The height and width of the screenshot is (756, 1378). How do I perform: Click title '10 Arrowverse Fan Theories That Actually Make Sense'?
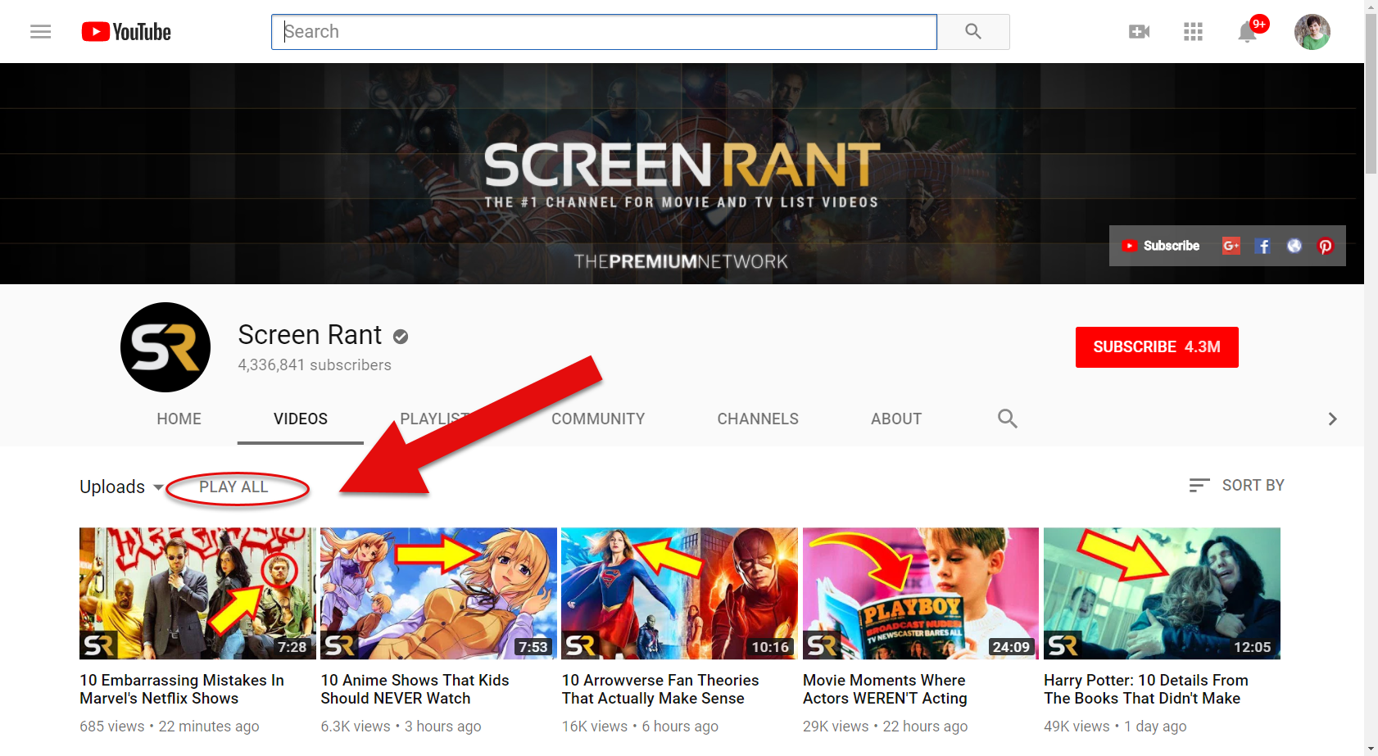coord(660,690)
